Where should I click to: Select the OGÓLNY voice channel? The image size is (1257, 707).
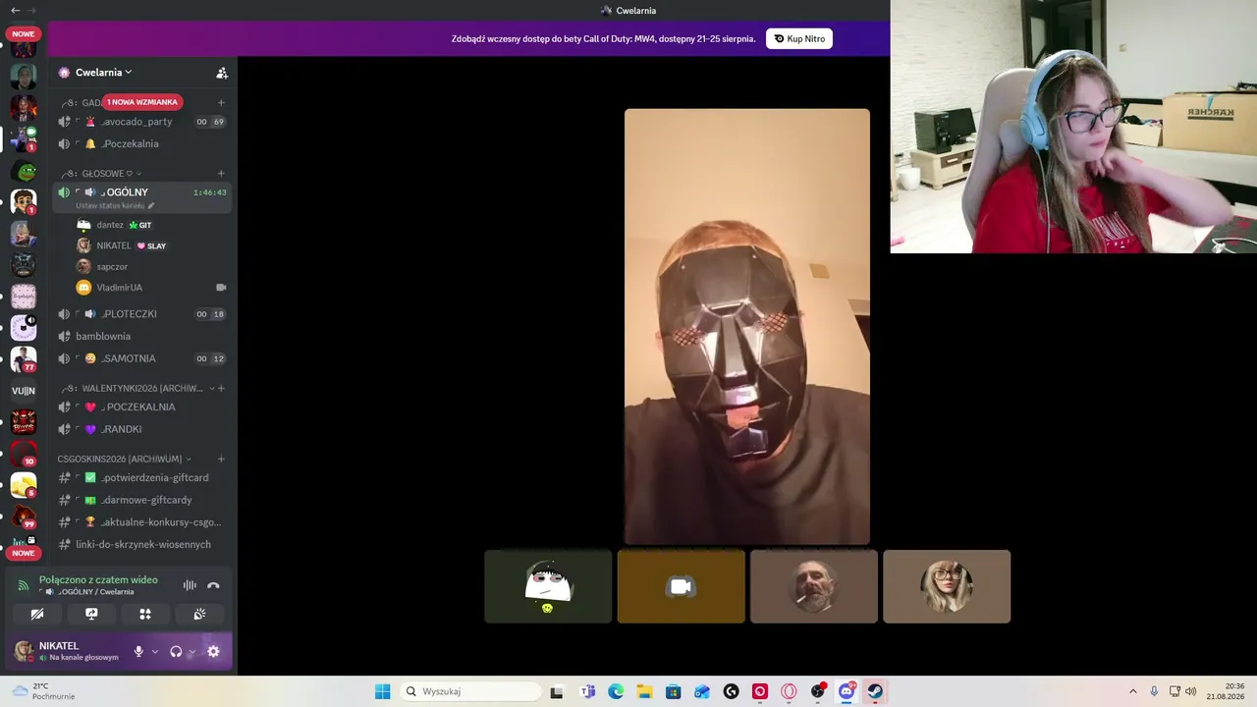141,196
